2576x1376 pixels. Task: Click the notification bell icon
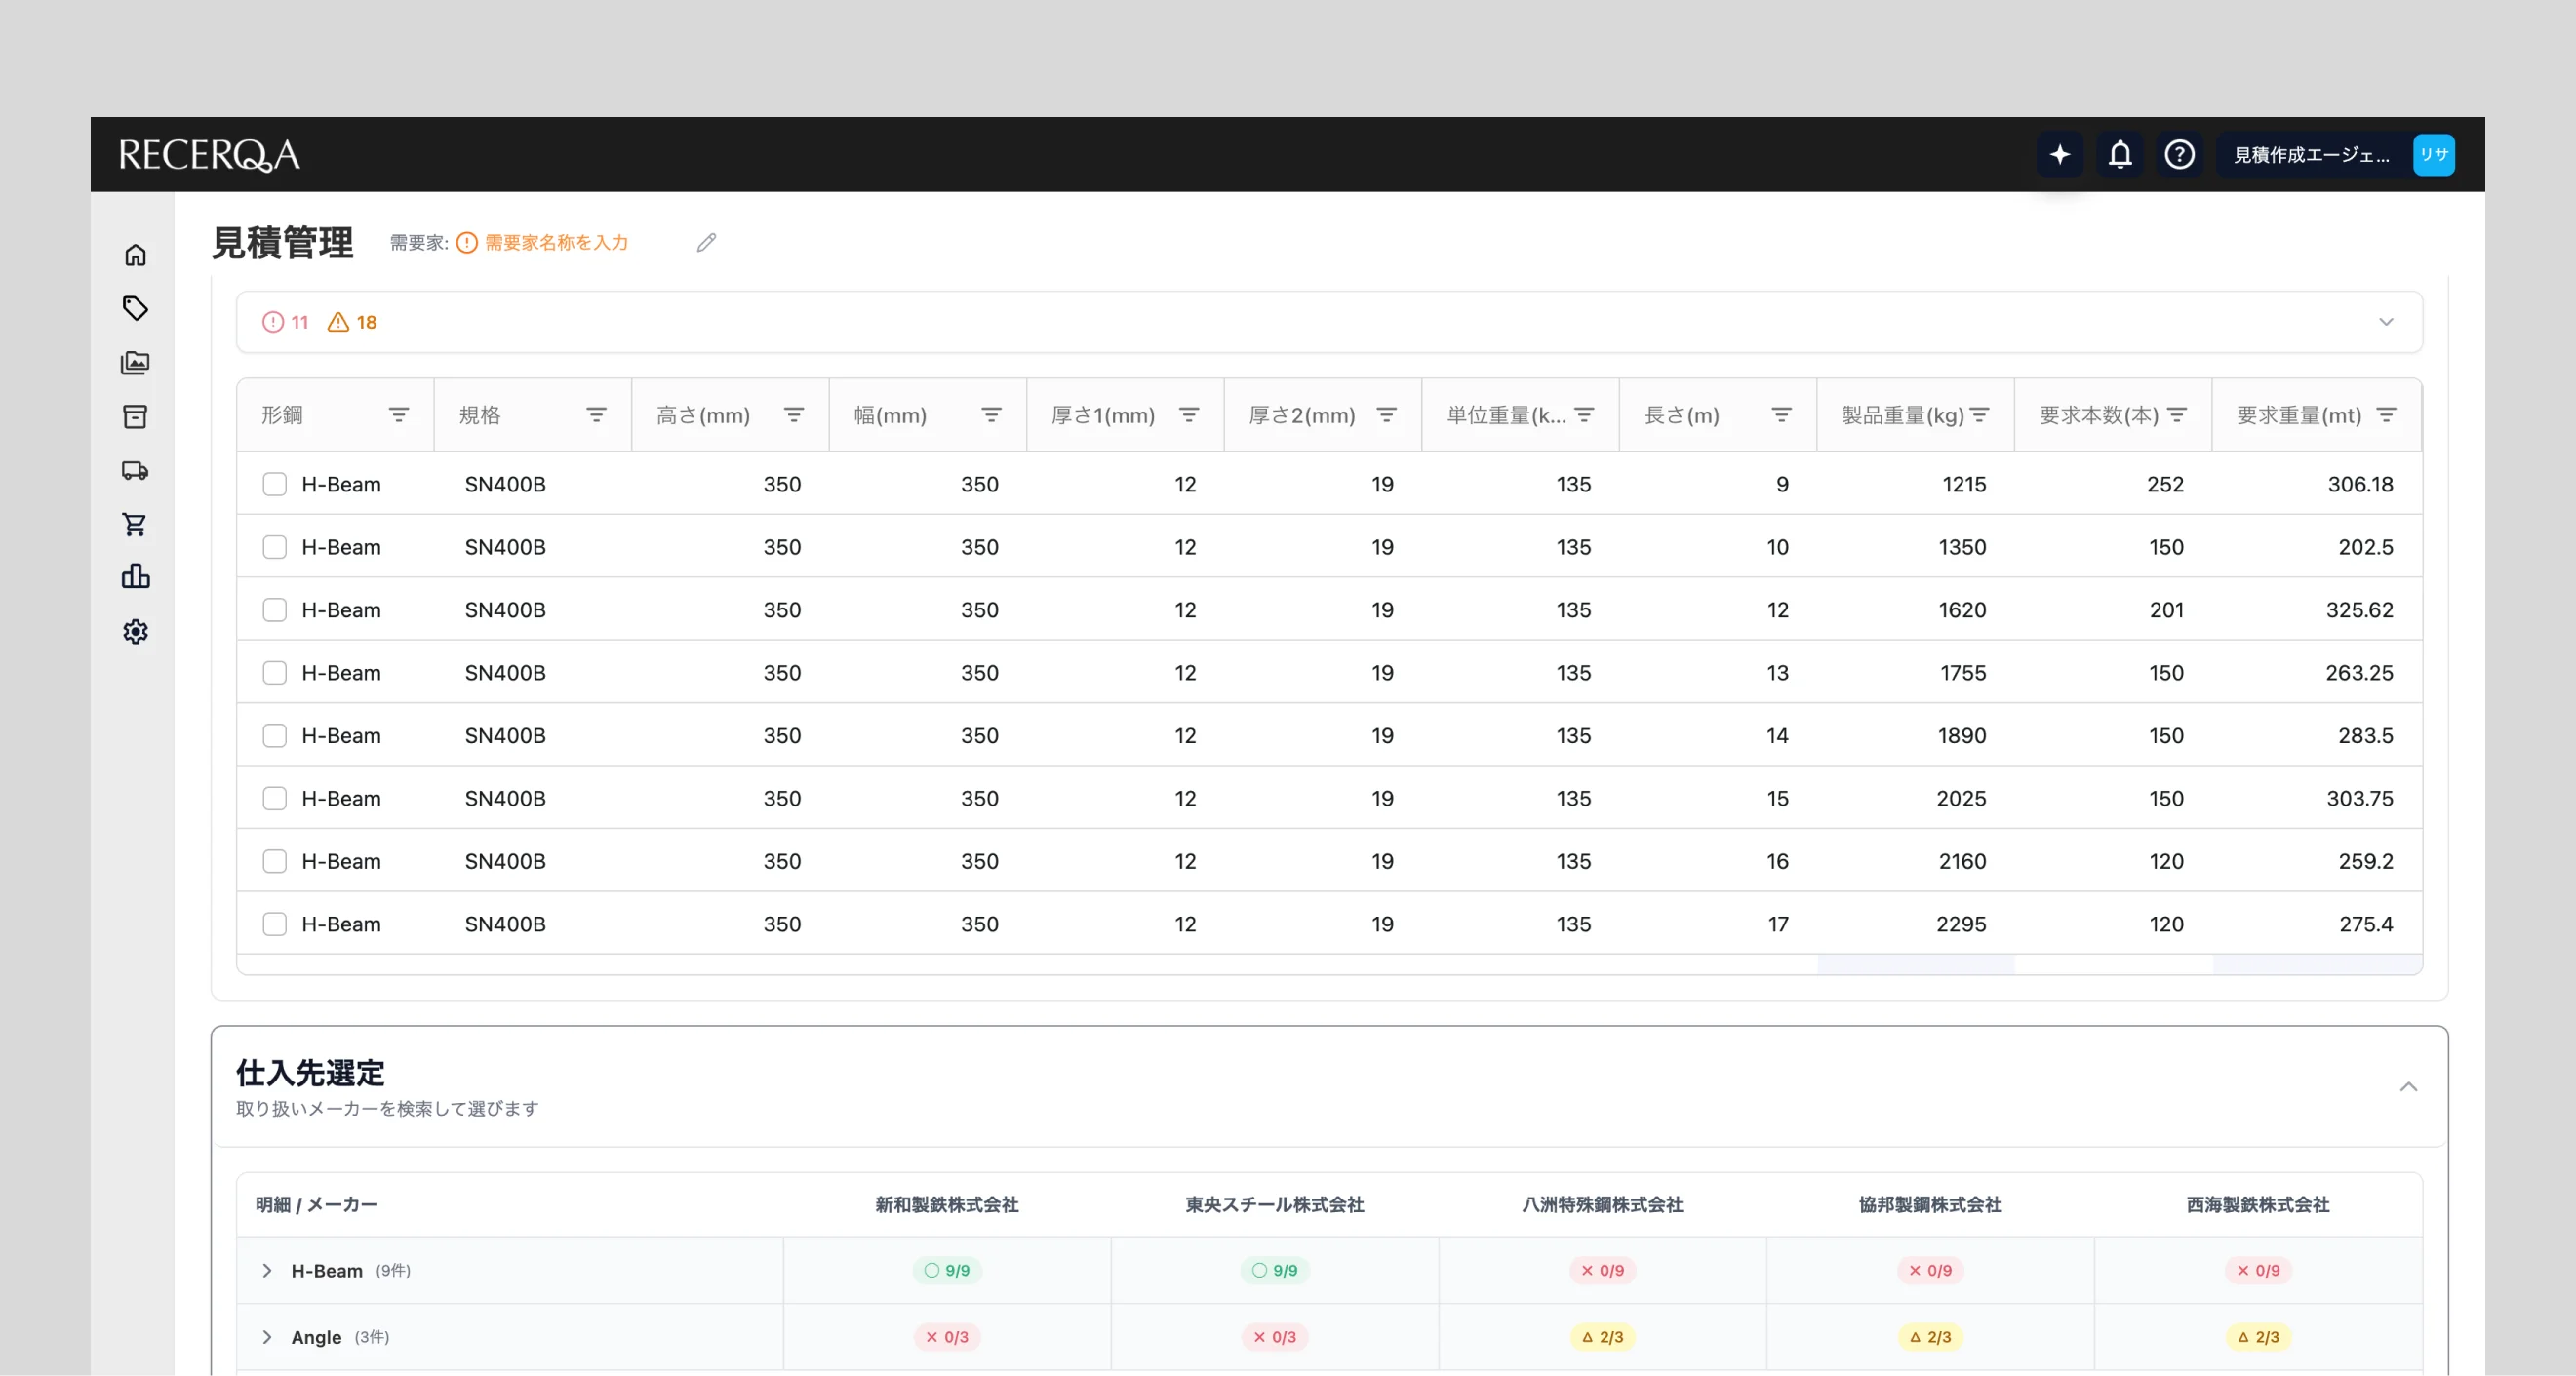(2119, 155)
